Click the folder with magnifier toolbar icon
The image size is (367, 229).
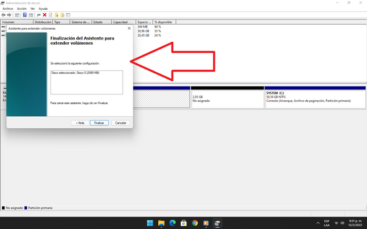coord(63,15)
